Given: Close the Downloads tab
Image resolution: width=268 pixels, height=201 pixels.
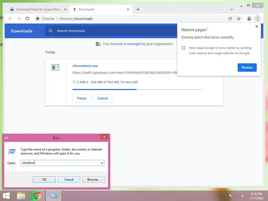Looking at the screenshot, I should [x=128, y=9].
